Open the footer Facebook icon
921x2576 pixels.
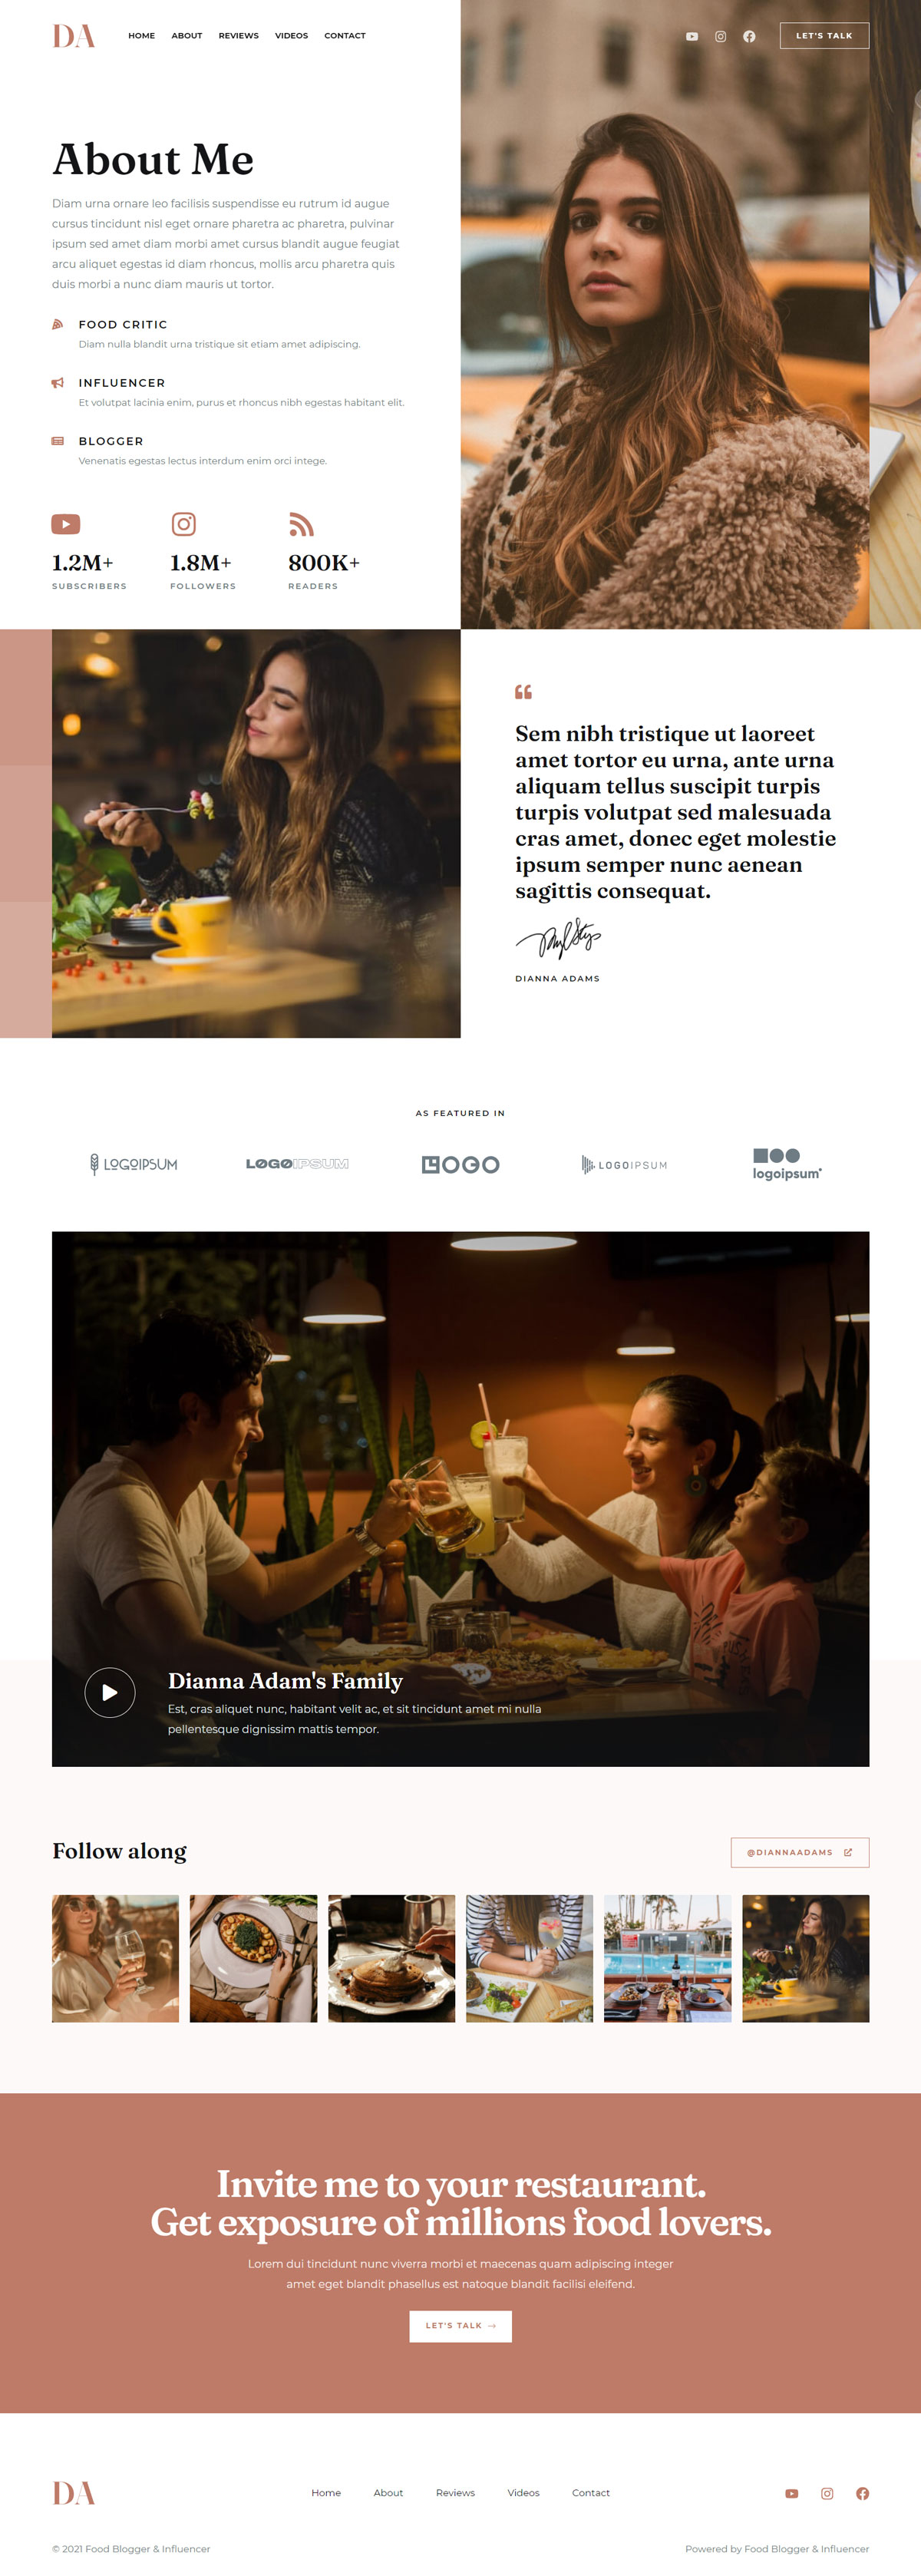(862, 2493)
